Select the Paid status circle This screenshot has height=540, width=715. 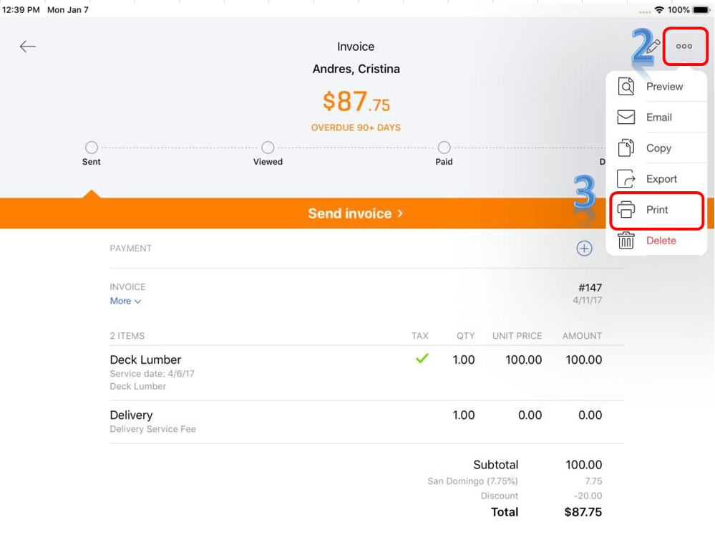(x=444, y=148)
